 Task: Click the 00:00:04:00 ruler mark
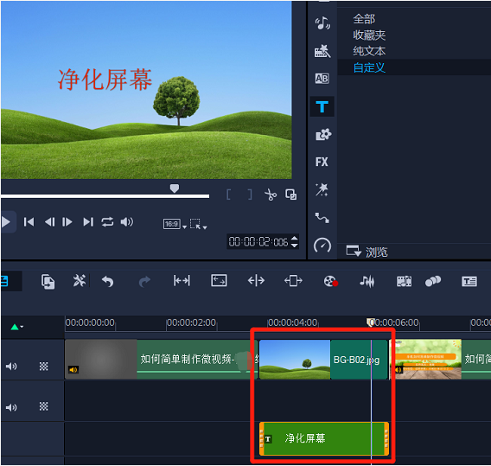pos(292,322)
